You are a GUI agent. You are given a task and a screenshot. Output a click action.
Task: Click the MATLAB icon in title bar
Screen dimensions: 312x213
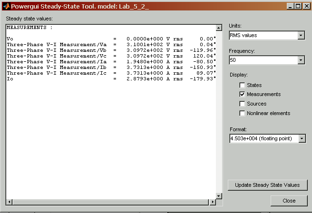coord(6,6)
